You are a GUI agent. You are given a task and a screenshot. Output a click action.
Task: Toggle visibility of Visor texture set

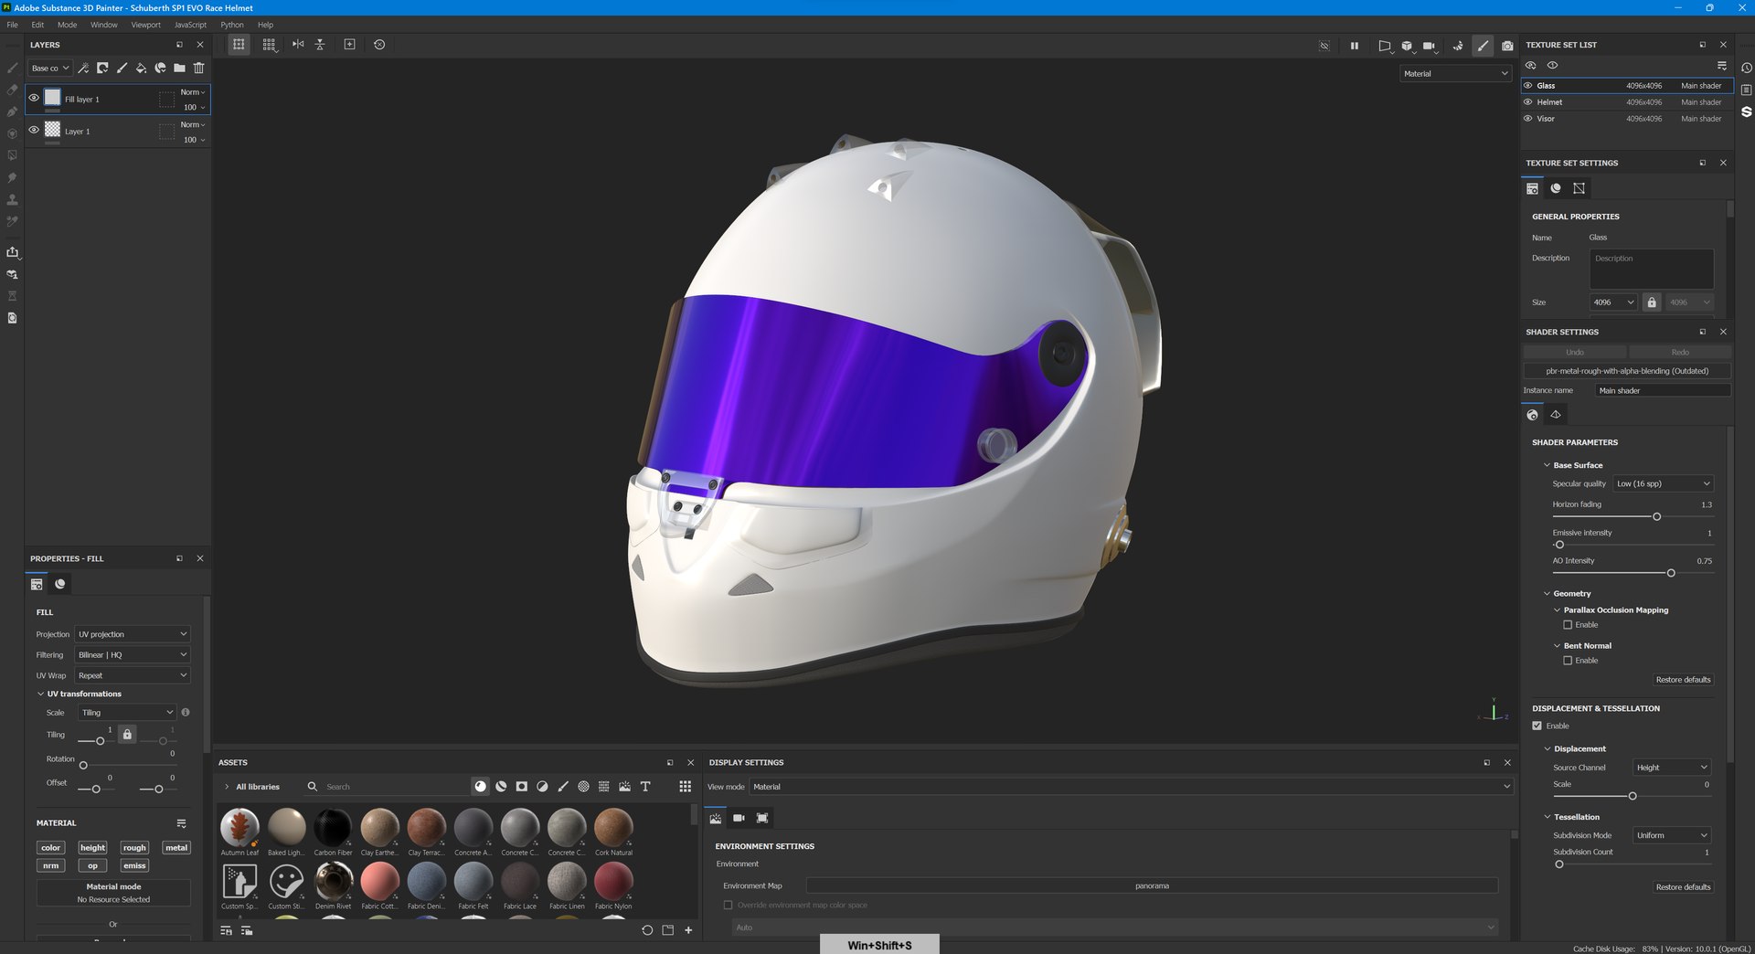[1527, 119]
